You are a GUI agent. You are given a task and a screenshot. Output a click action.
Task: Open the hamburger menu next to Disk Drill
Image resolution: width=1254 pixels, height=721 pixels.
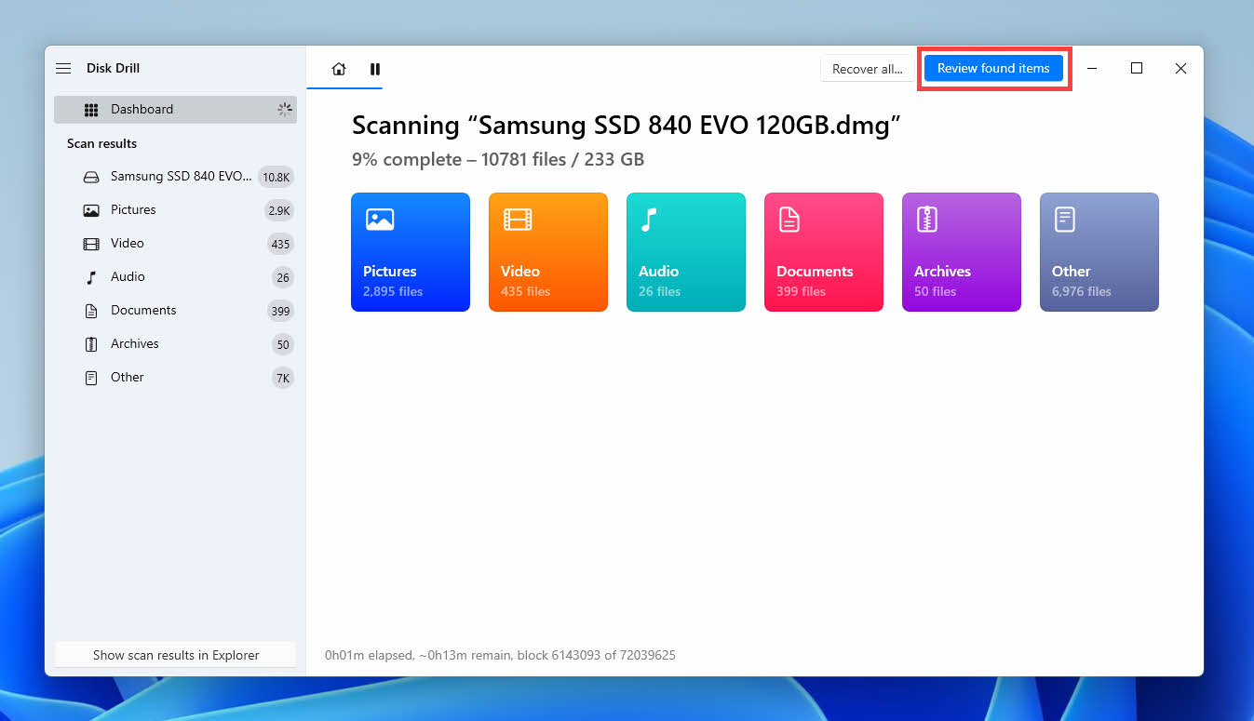point(63,69)
